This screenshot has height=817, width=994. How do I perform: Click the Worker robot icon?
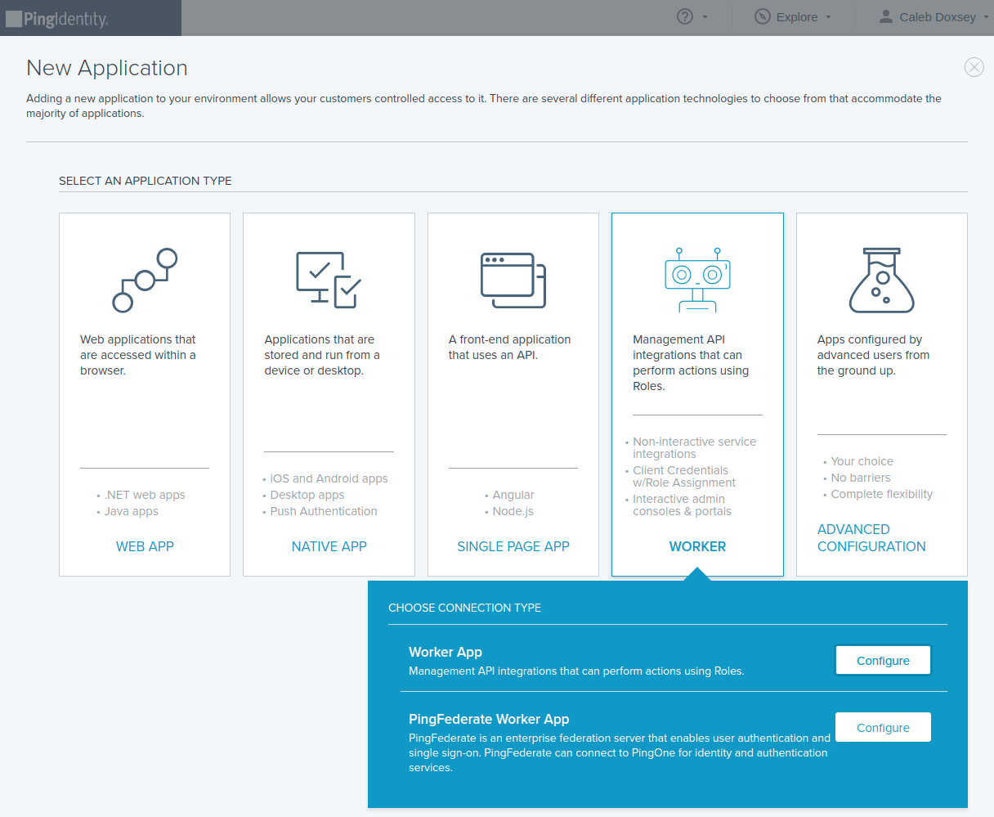pos(697,280)
